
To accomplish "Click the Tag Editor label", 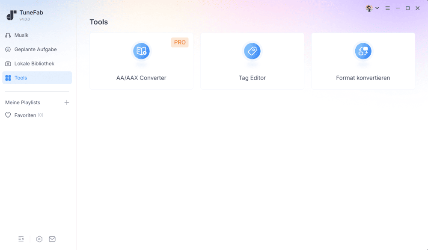I will click(x=252, y=78).
